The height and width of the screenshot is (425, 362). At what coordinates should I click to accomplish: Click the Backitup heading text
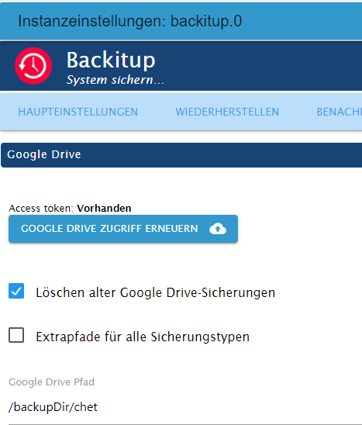(x=111, y=60)
